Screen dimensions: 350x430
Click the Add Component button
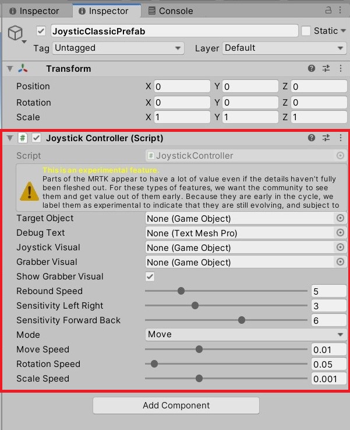176,405
